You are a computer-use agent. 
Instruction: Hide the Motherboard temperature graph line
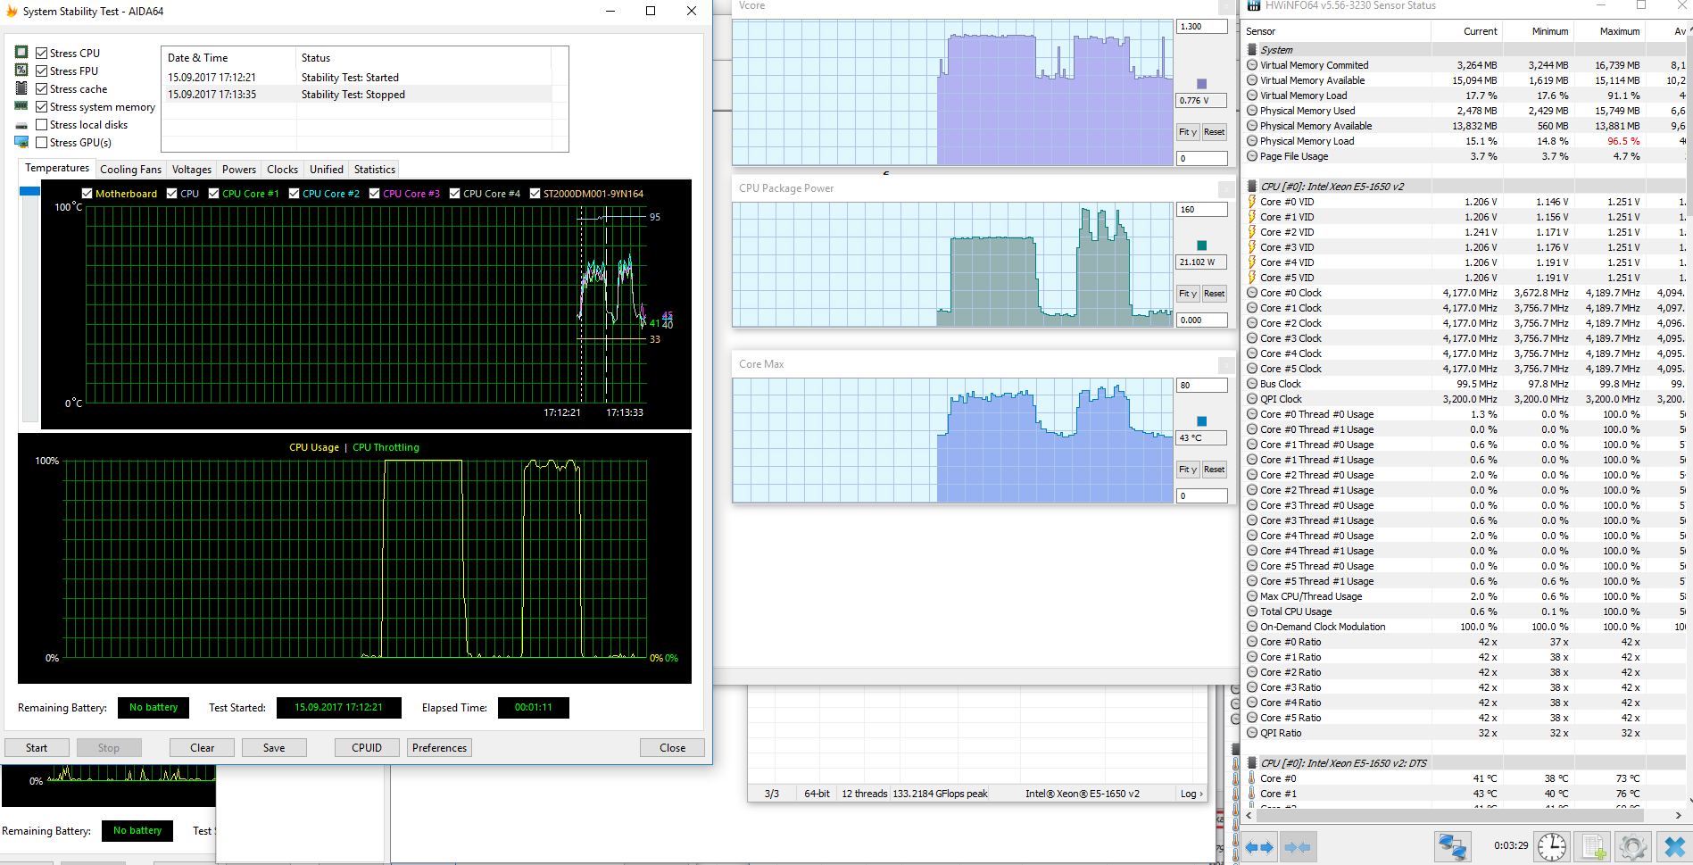87,193
